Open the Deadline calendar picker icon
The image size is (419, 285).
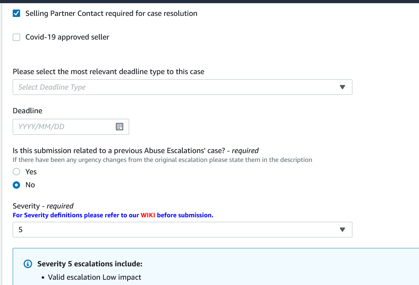pos(120,127)
